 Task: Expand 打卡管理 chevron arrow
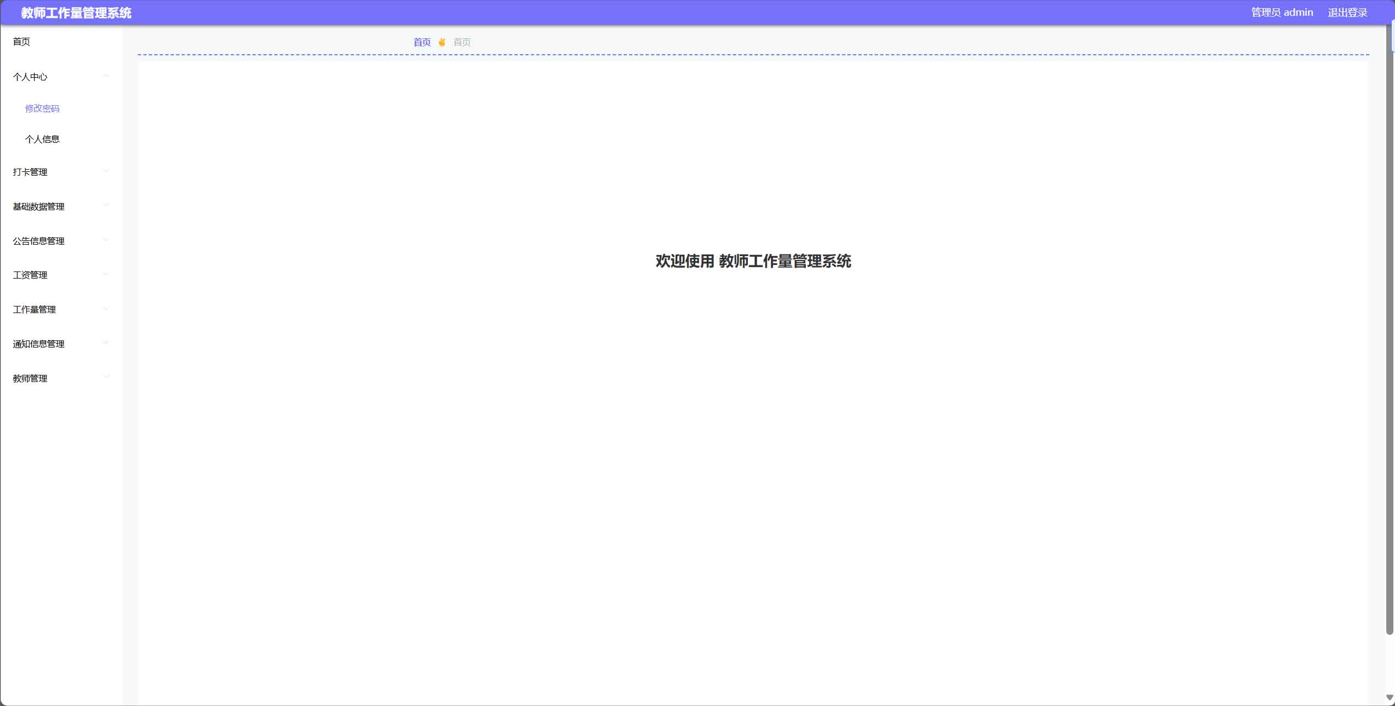point(106,171)
